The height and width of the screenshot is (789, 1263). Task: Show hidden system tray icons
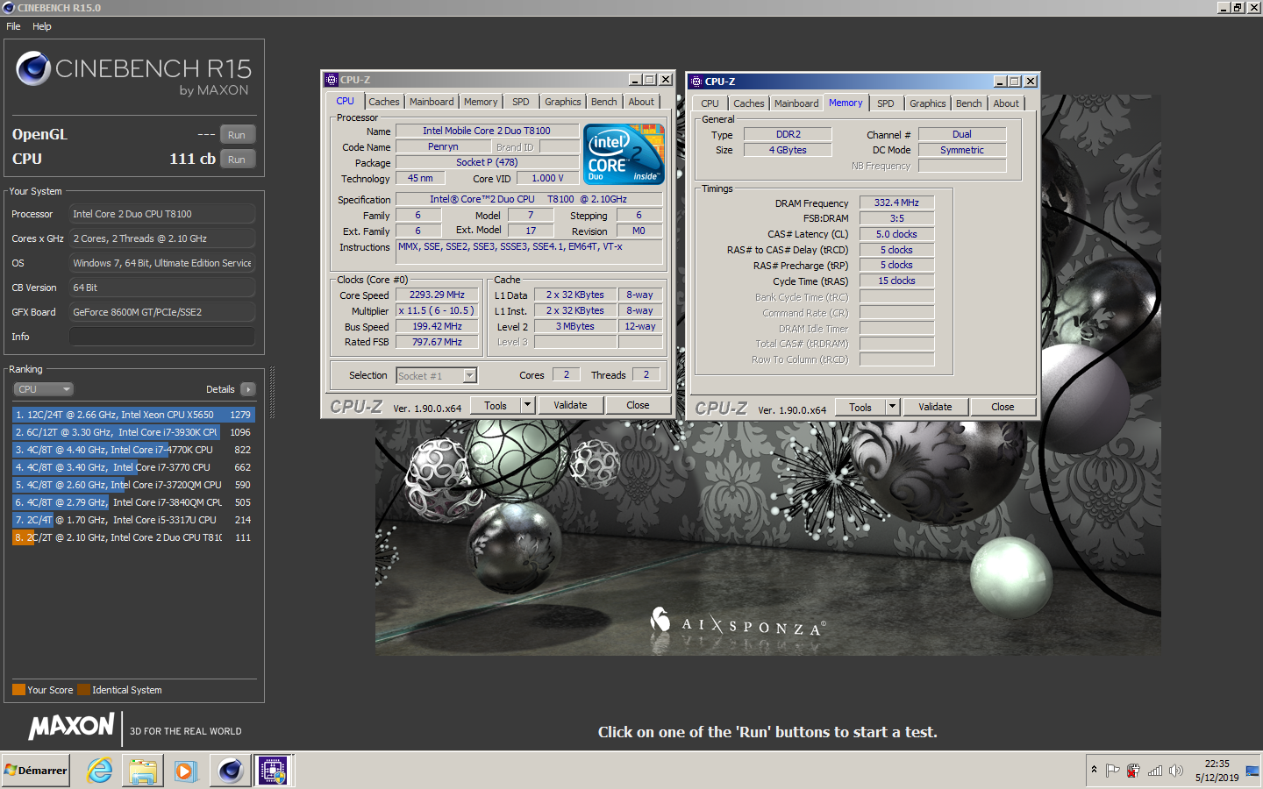pyautogui.click(x=1094, y=770)
